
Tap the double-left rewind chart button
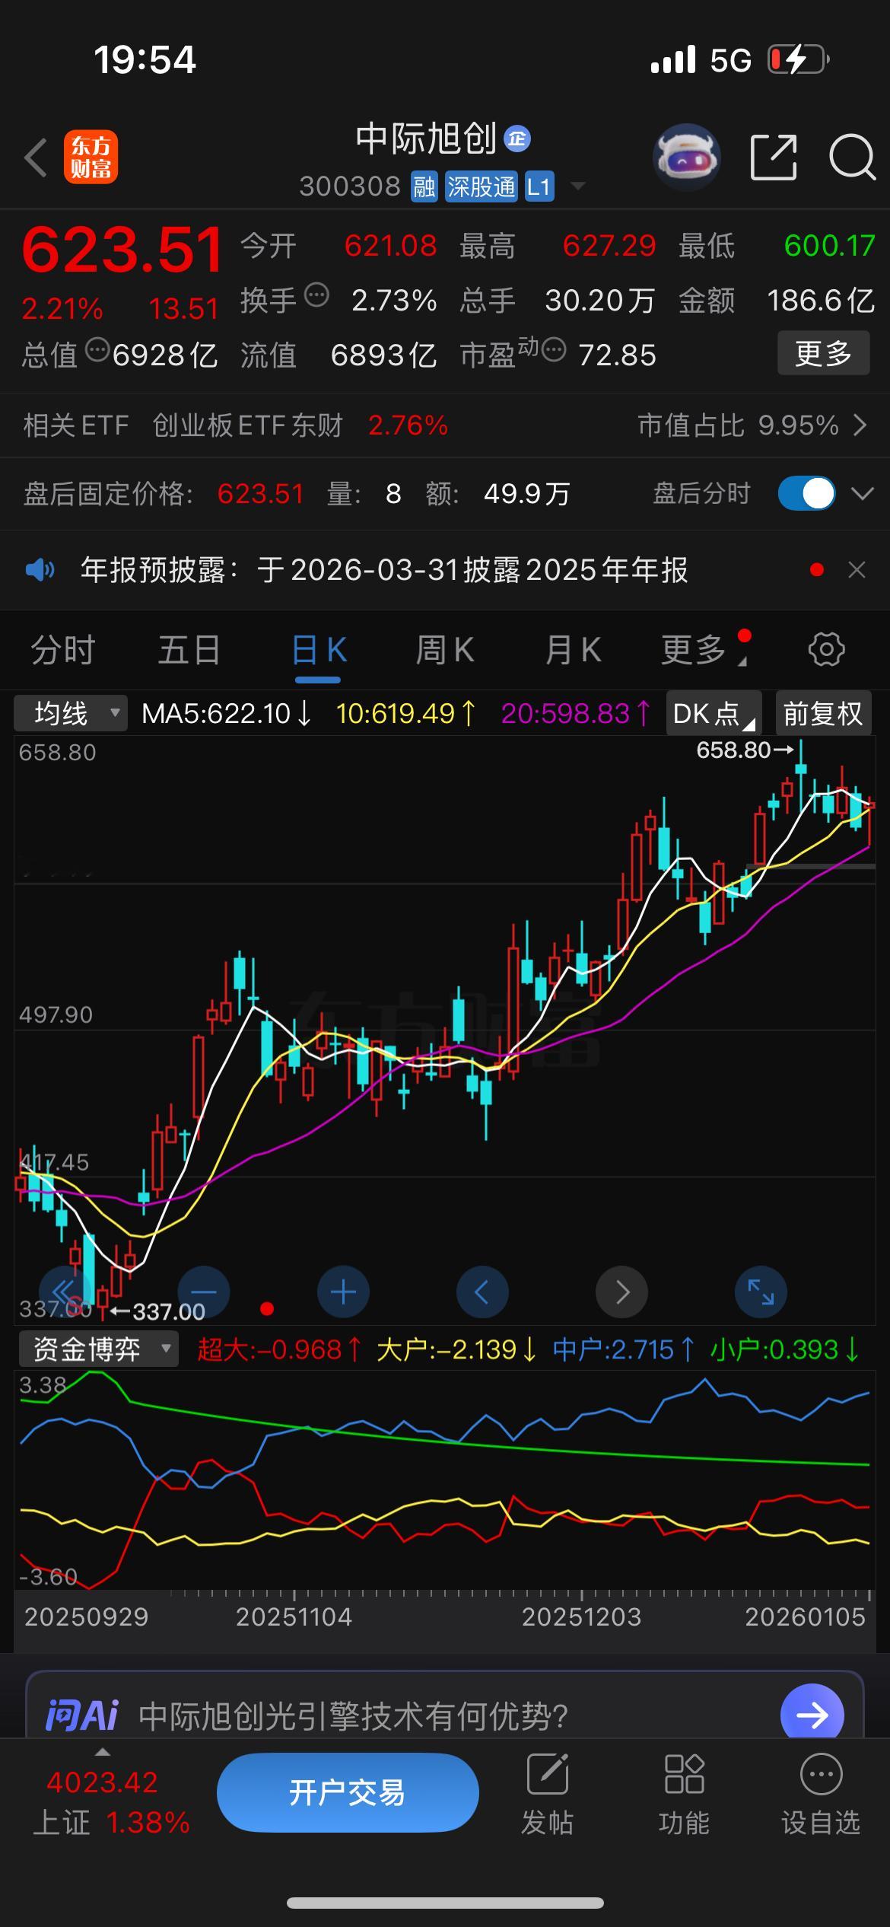click(65, 1292)
